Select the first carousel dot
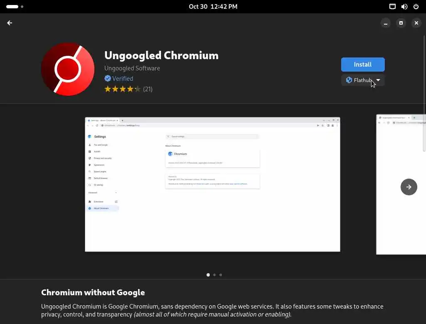Viewport: 426px width, 324px height. pyautogui.click(x=208, y=275)
